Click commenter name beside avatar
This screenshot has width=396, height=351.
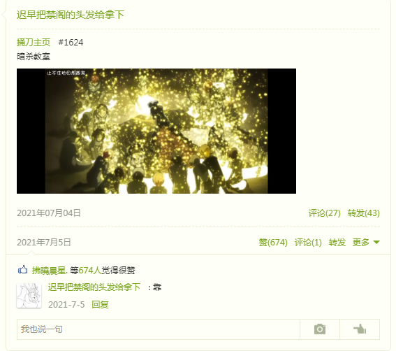[94, 287]
